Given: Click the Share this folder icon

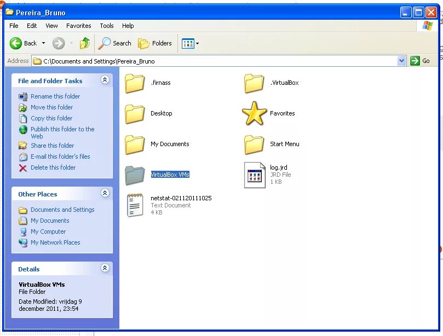Looking at the screenshot, I should click(23, 146).
